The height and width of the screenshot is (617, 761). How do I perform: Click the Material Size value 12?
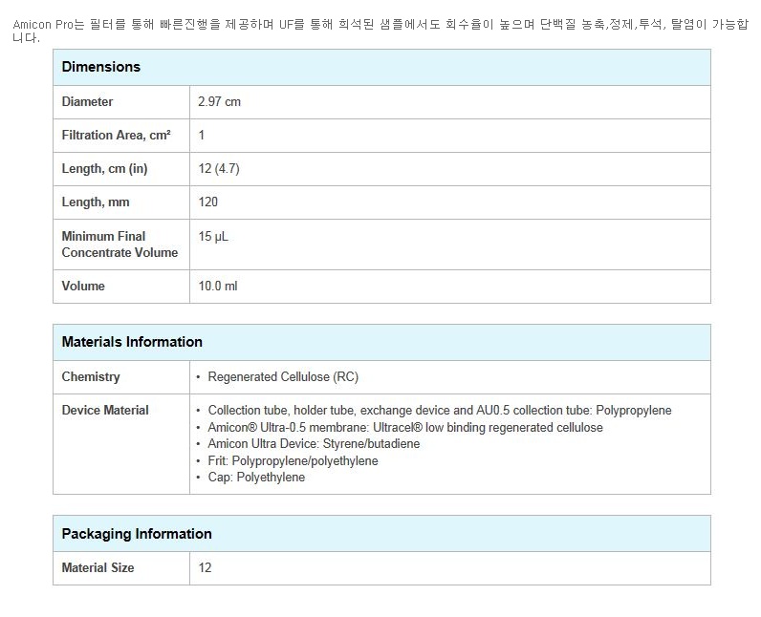(205, 567)
